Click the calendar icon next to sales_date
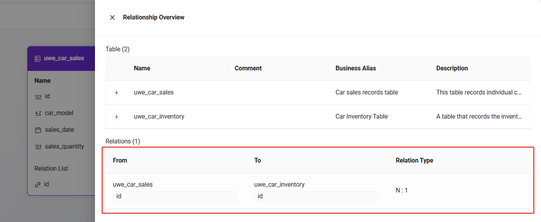This screenshot has height=222, width=541. (x=38, y=130)
